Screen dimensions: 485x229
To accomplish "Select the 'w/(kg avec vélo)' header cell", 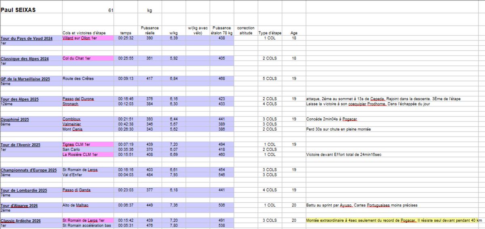I will [x=198, y=30].
